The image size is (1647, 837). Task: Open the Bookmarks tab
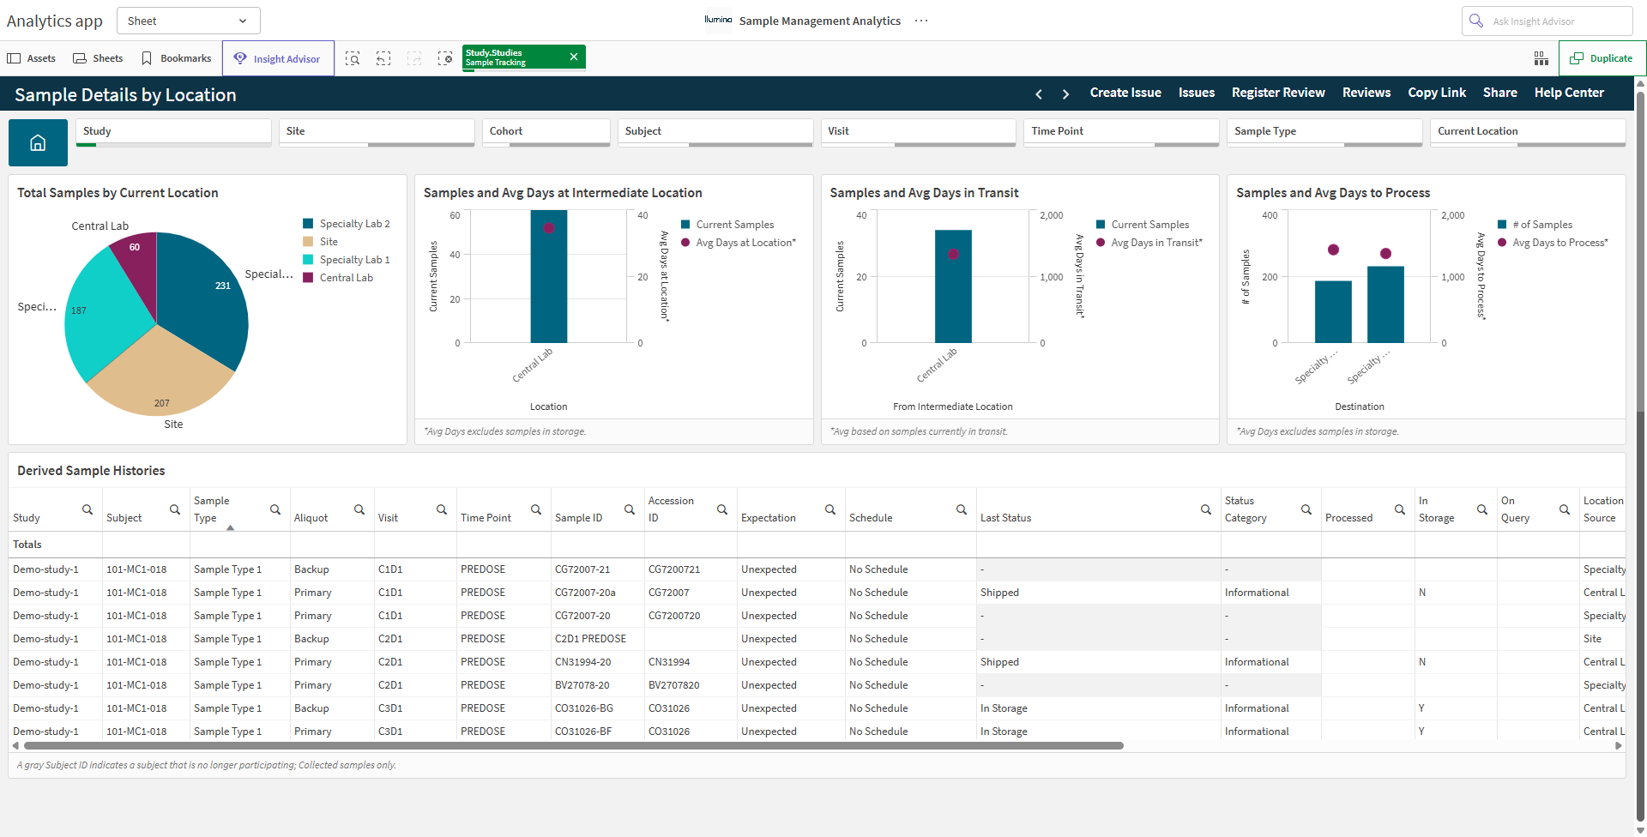click(176, 58)
